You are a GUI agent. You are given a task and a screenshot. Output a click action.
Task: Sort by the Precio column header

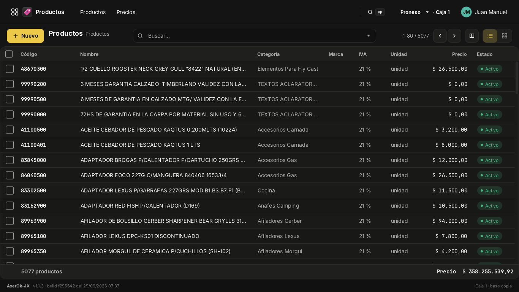[x=459, y=54]
